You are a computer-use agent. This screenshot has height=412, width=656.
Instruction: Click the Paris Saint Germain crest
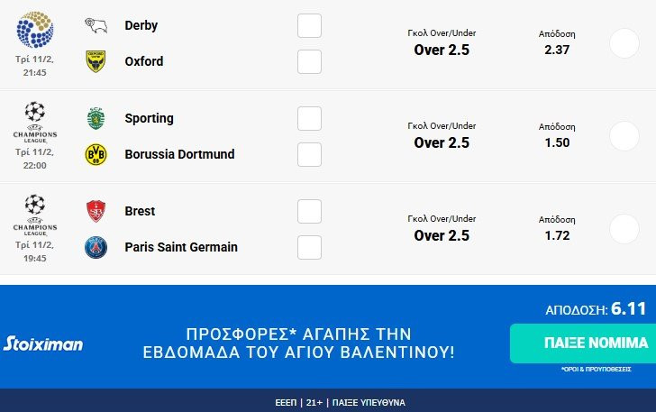(96, 247)
